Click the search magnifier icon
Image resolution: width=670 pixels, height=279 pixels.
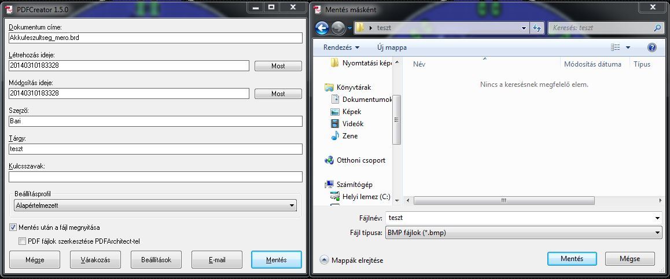pos(657,28)
